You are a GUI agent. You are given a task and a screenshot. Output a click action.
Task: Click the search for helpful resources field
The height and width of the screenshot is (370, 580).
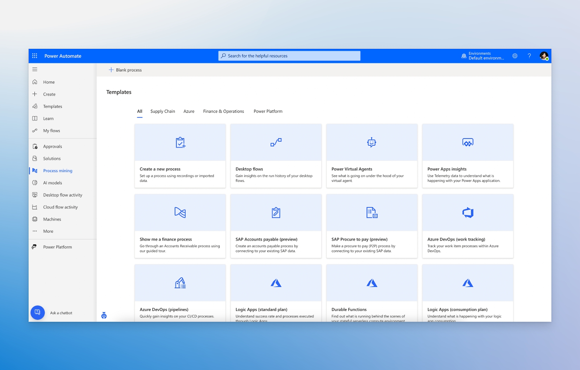(289, 56)
